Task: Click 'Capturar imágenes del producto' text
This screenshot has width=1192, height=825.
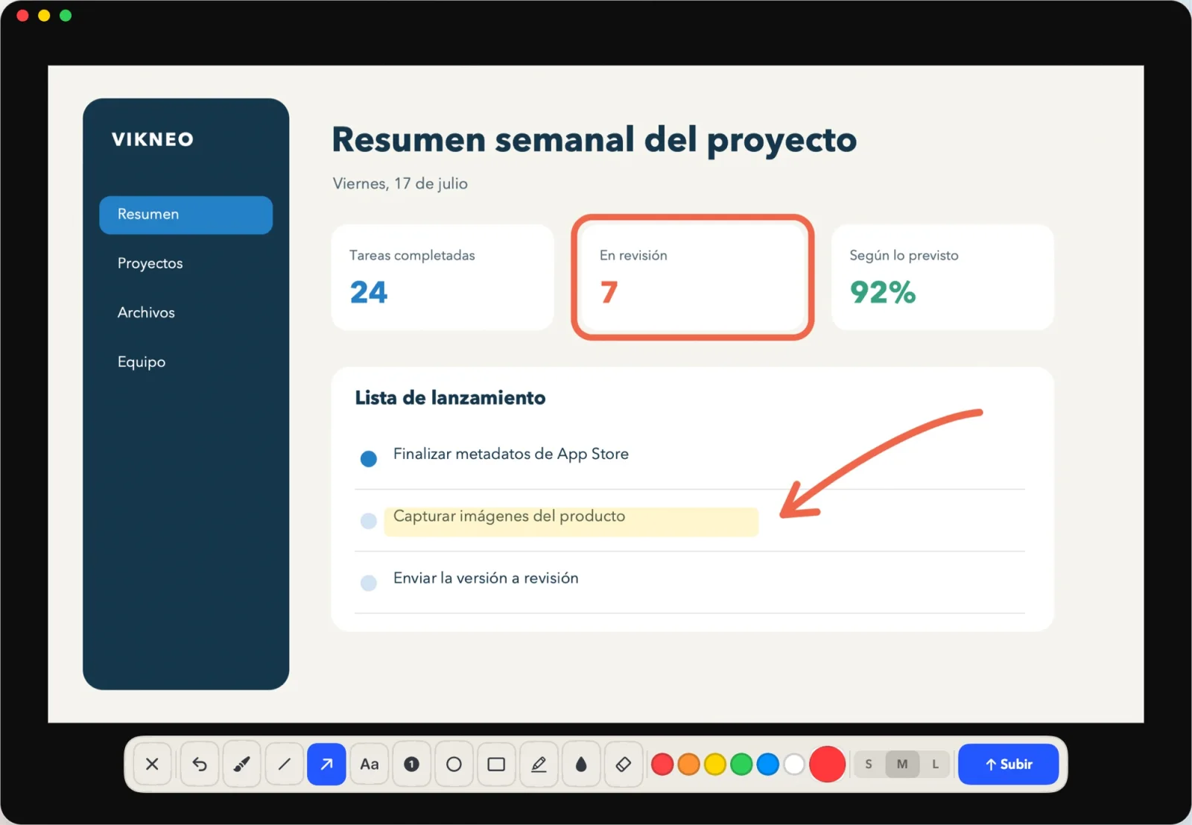Action: click(509, 516)
